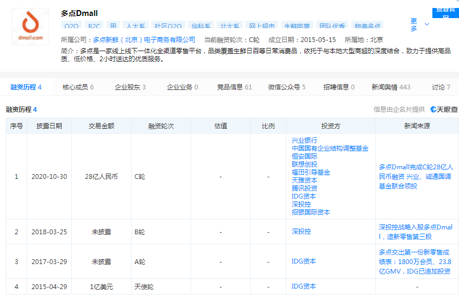Select the 北大系 tag
Screen dimensions: 459x296
(229, 25)
